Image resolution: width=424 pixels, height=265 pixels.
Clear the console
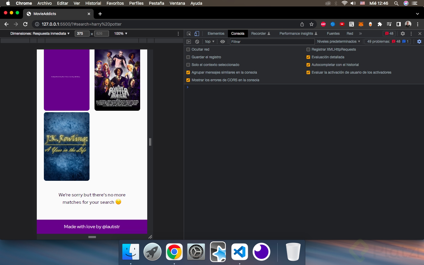197,42
